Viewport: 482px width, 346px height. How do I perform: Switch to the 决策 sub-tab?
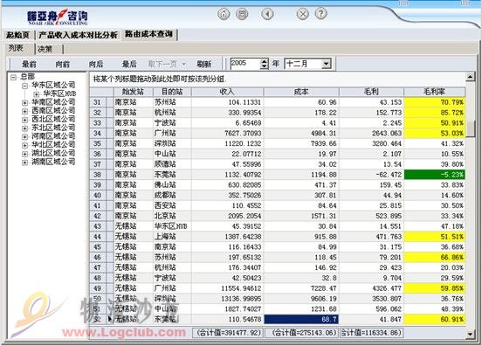pyautogui.click(x=46, y=49)
